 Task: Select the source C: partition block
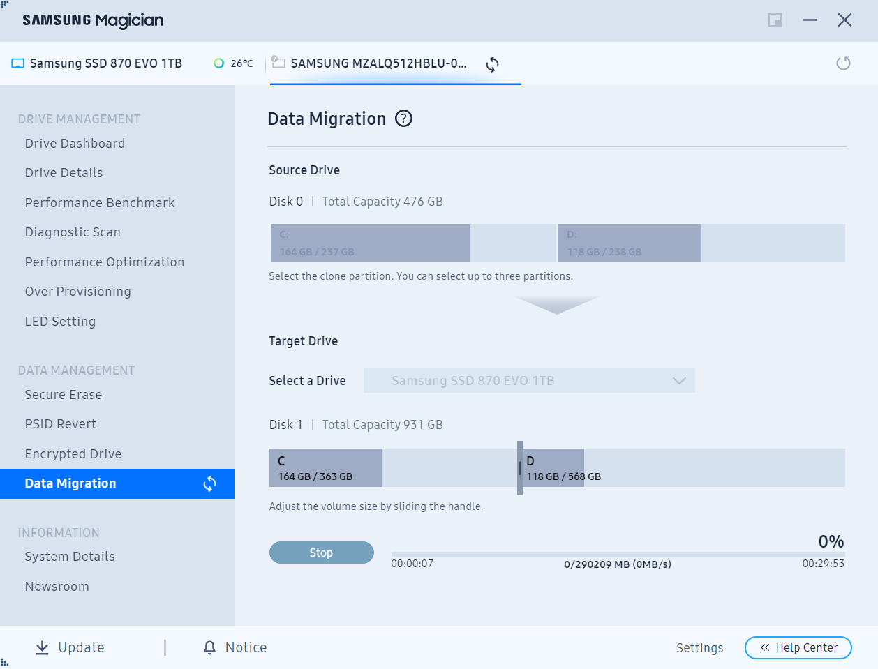click(x=370, y=243)
